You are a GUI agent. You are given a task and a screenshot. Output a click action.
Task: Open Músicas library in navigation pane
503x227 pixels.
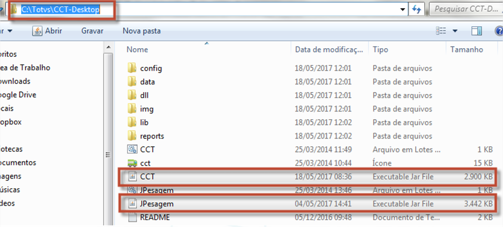[10, 190]
